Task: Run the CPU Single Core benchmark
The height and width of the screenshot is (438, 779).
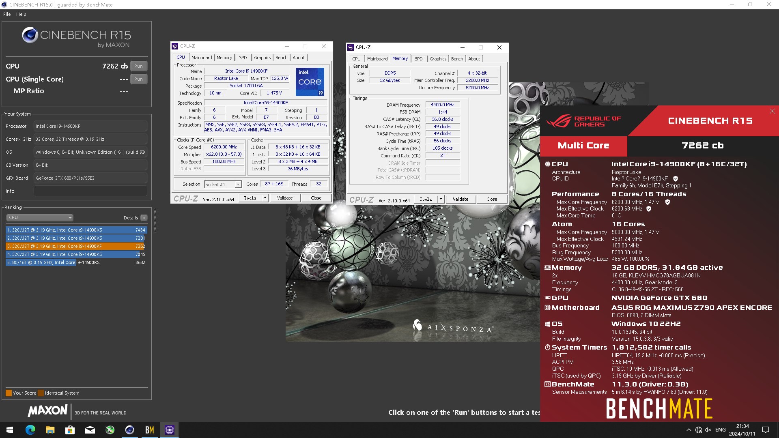Action: (x=138, y=79)
